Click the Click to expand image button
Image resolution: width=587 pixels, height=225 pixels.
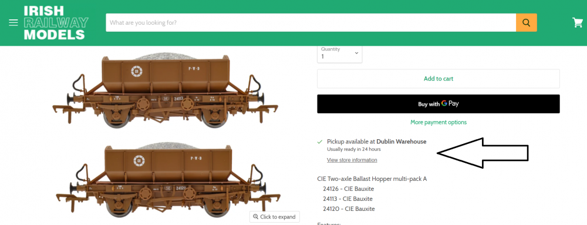(x=274, y=217)
